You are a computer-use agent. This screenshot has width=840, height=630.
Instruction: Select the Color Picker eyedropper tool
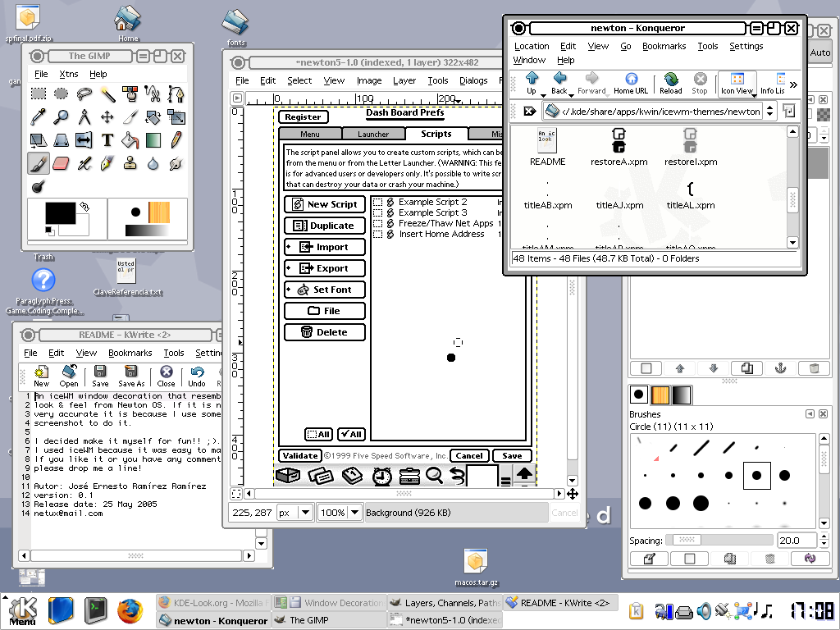click(39, 116)
